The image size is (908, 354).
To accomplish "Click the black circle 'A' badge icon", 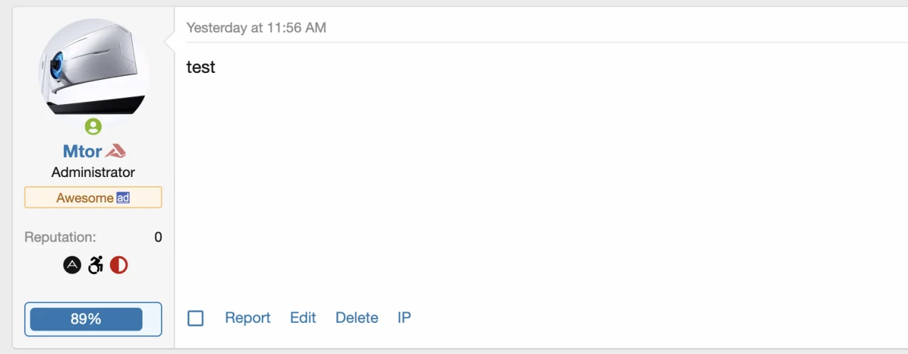I will (x=72, y=265).
